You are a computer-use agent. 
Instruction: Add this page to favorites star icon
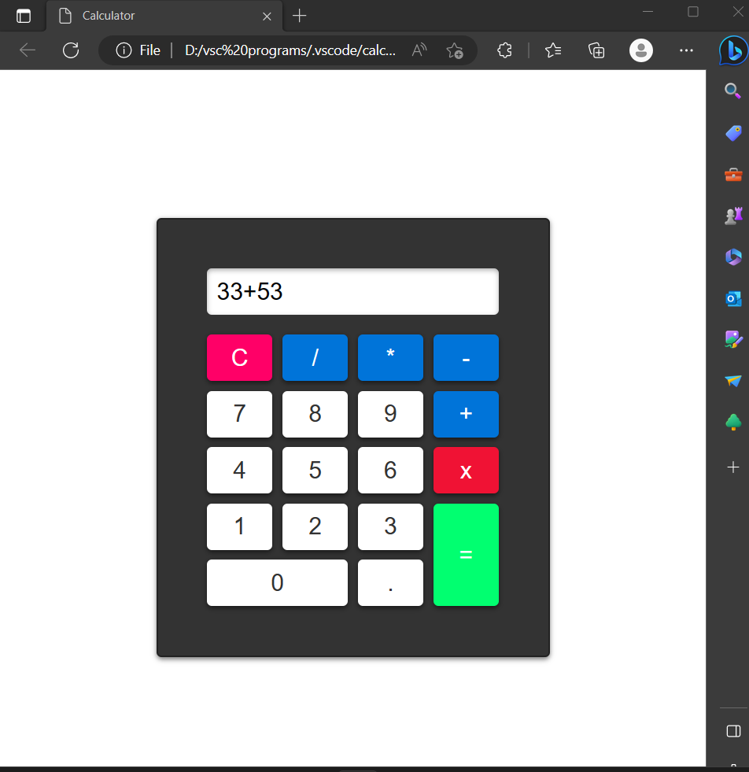pyautogui.click(x=454, y=50)
